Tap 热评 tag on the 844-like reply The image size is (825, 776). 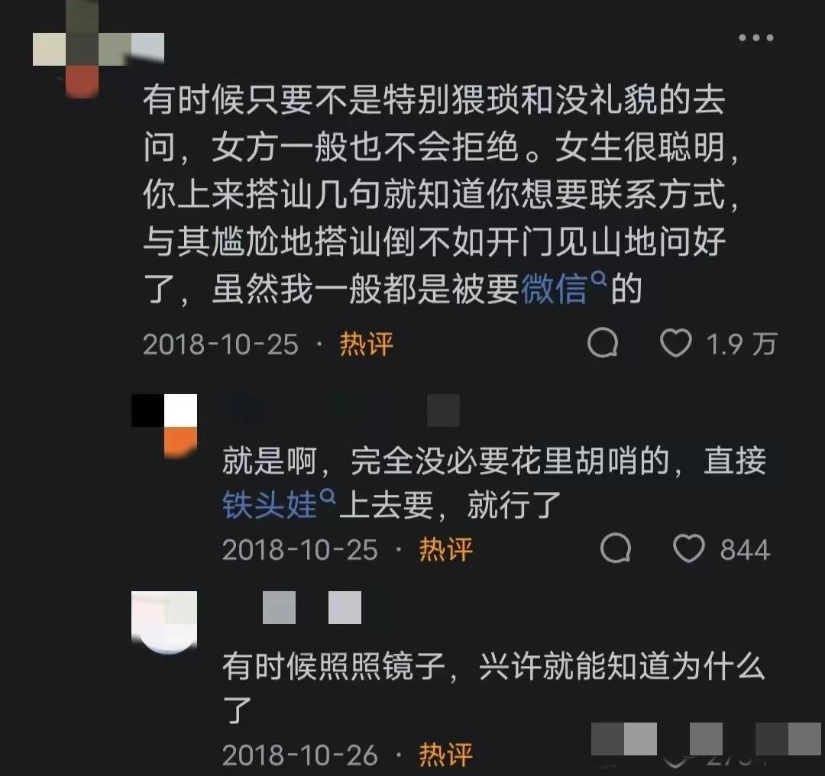[445, 549]
